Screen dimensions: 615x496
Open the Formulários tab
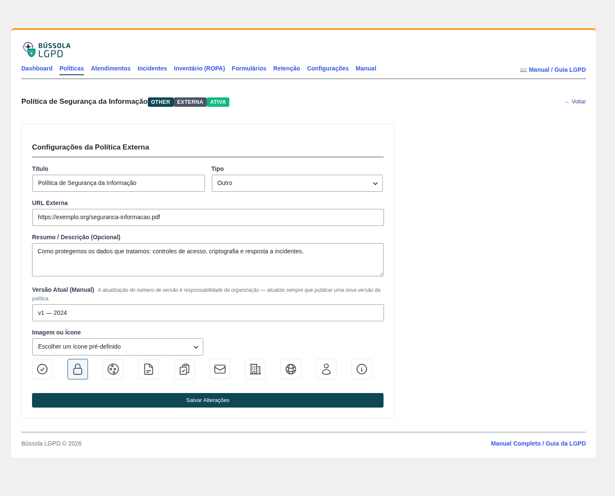(x=249, y=68)
